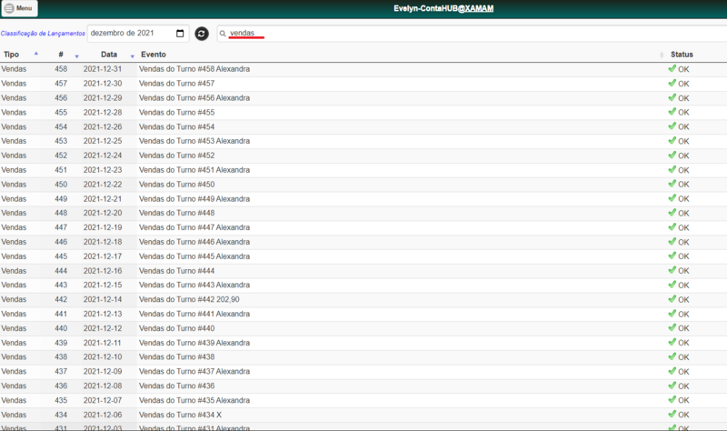Click OK status text for turno #436
Viewport: 727px width, 431px height.
pyautogui.click(x=683, y=386)
